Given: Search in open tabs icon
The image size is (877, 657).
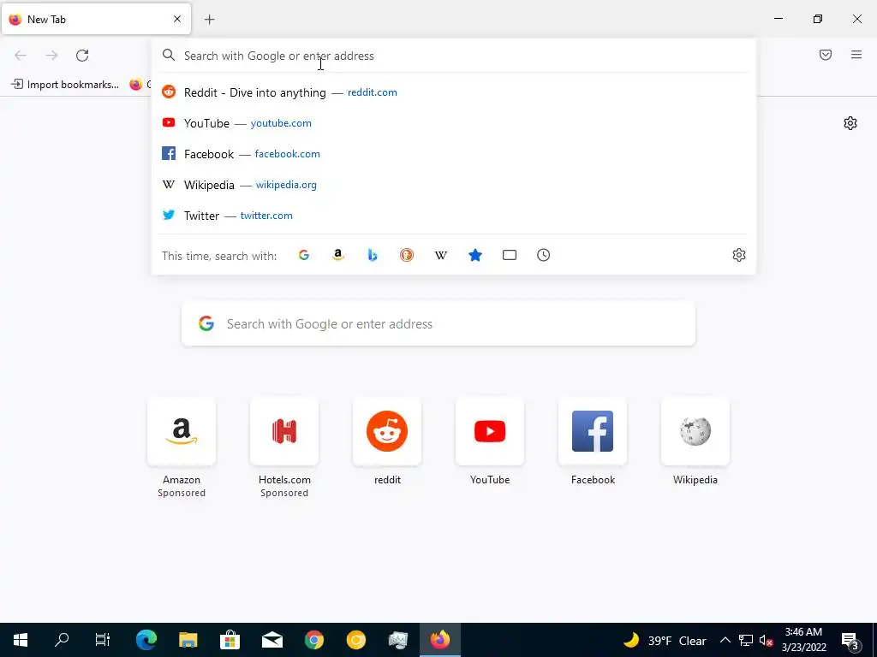Looking at the screenshot, I should point(510,255).
